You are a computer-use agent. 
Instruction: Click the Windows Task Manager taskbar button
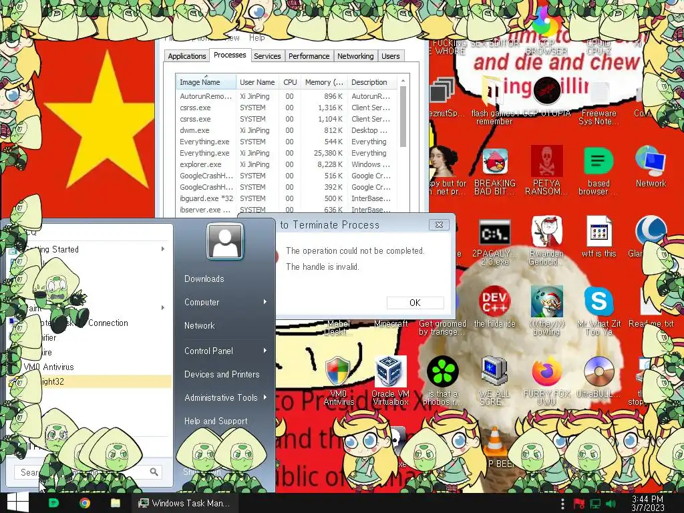pyautogui.click(x=185, y=503)
